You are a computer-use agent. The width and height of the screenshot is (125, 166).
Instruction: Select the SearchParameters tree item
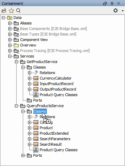pos(55,139)
